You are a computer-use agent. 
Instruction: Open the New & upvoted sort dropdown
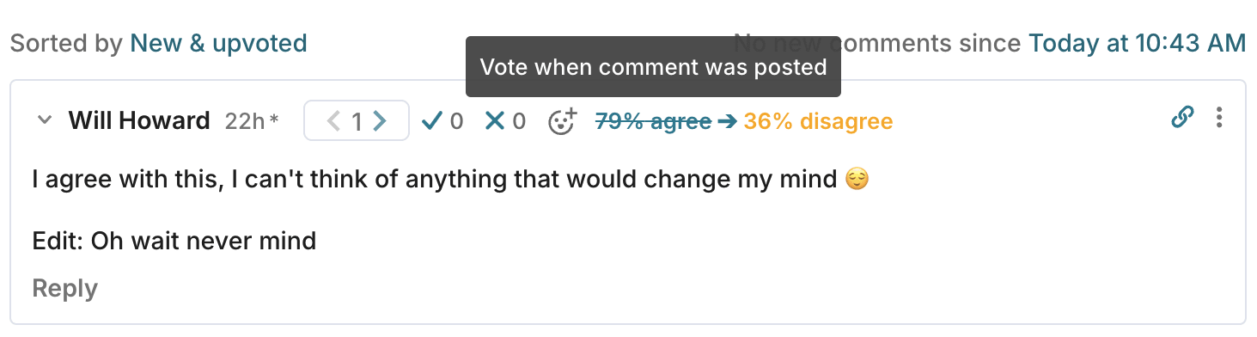tap(218, 42)
